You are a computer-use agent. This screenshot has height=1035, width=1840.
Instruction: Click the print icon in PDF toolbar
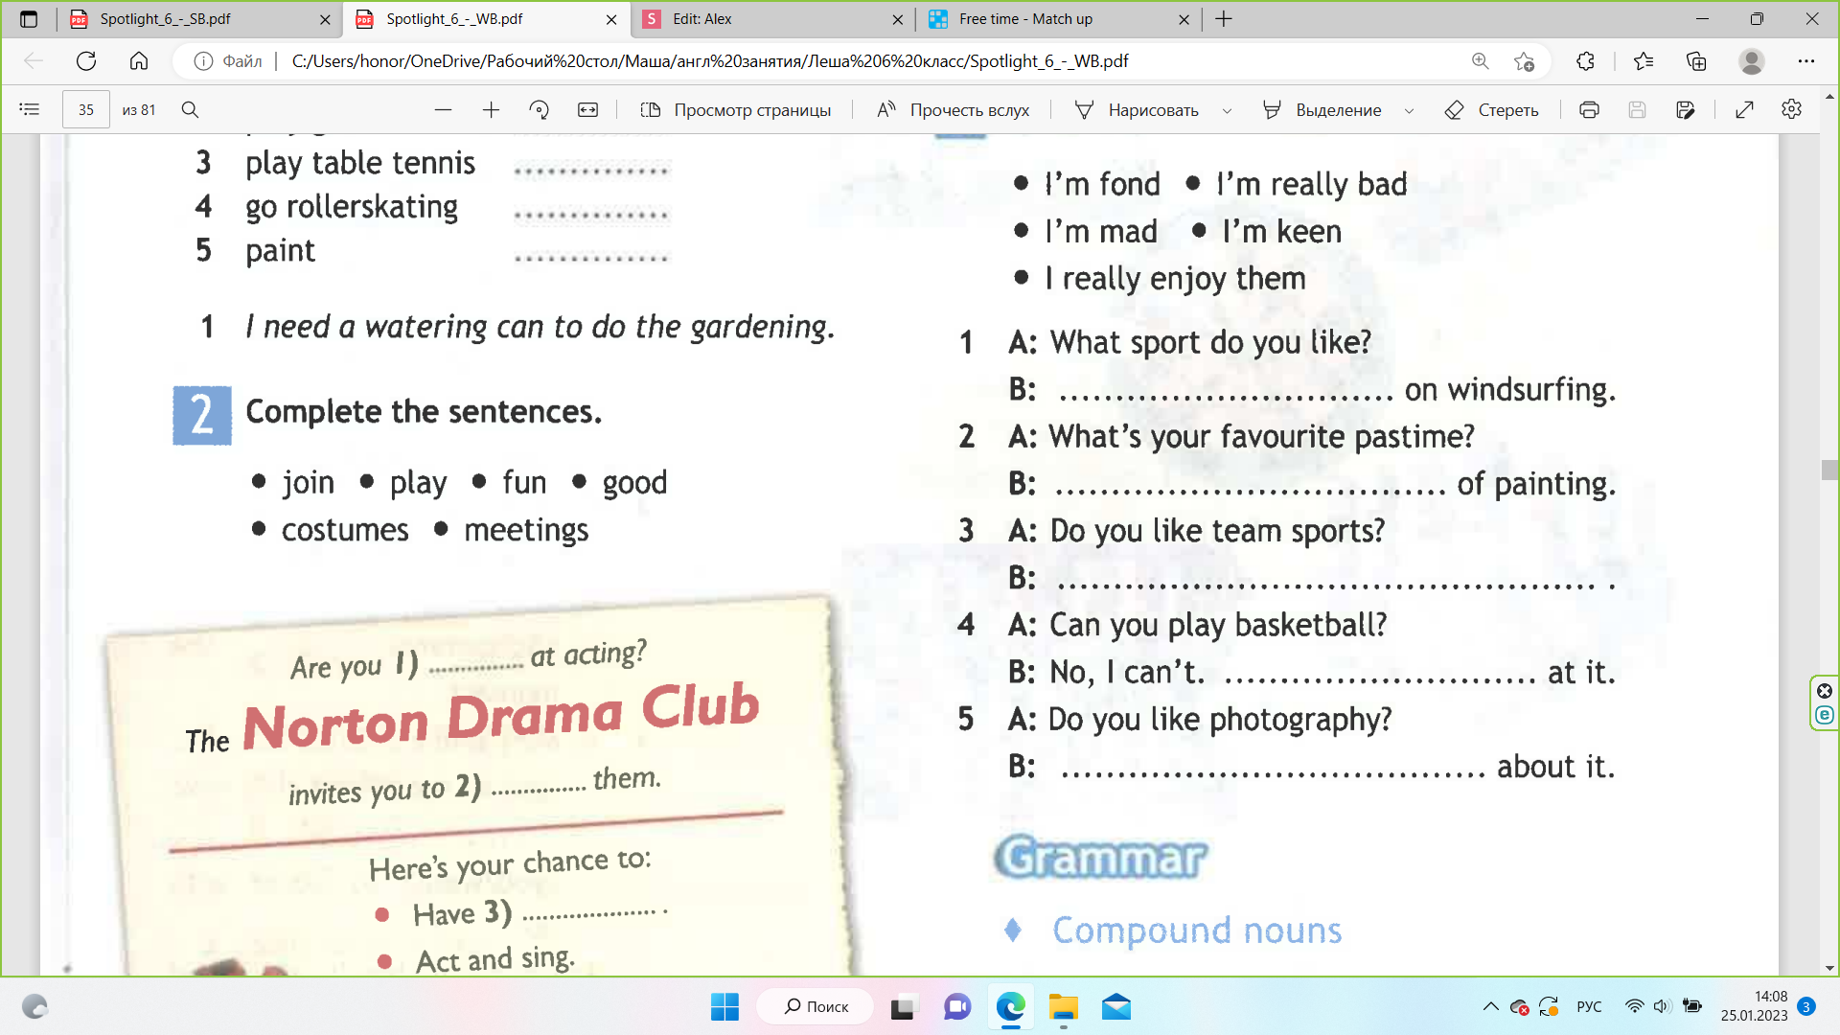pyautogui.click(x=1589, y=110)
